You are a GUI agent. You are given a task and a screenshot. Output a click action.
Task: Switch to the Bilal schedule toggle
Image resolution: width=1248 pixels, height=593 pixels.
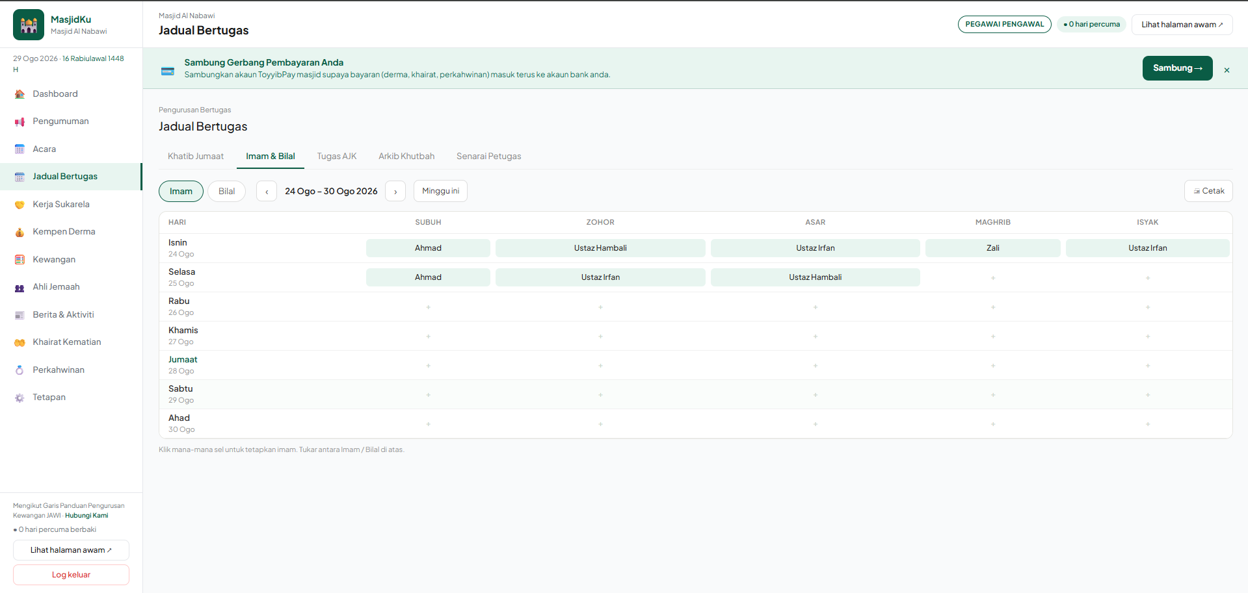[226, 191]
